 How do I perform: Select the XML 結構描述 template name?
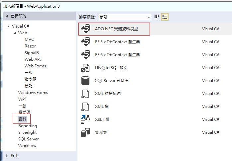point(108,94)
